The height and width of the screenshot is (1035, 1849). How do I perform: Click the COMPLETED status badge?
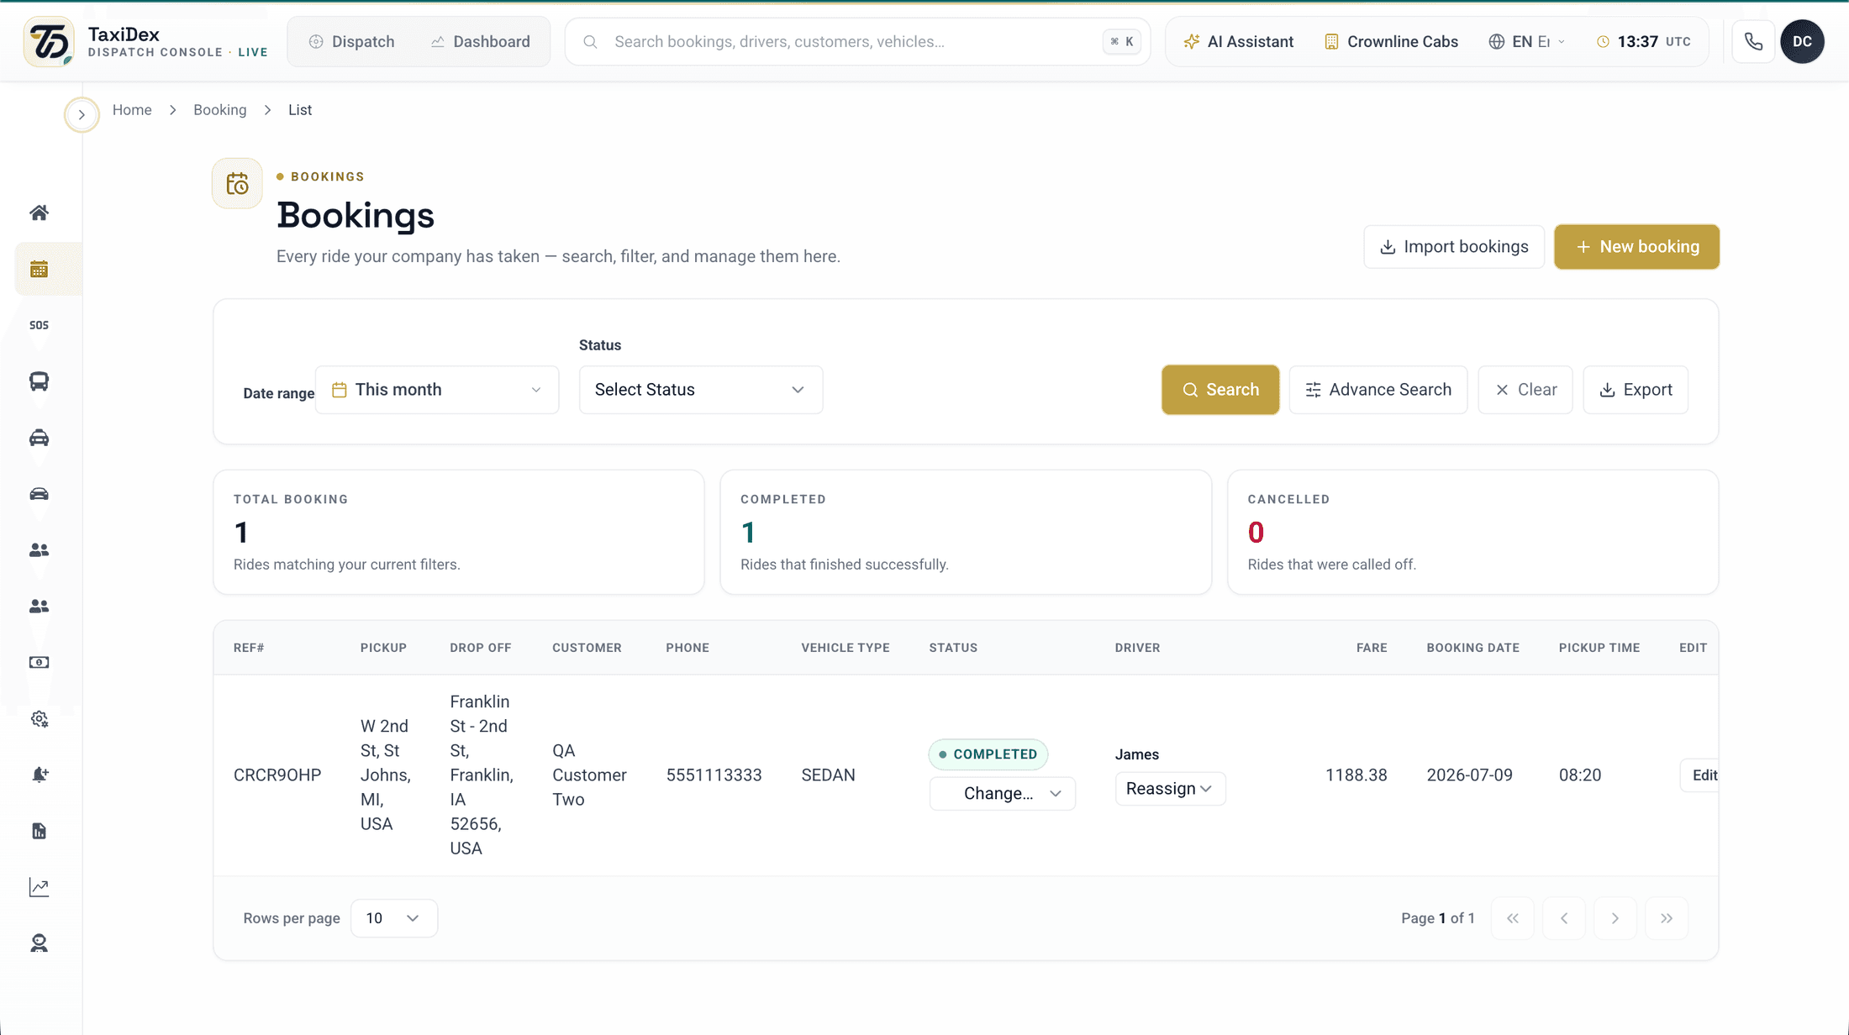pos(988,754)
